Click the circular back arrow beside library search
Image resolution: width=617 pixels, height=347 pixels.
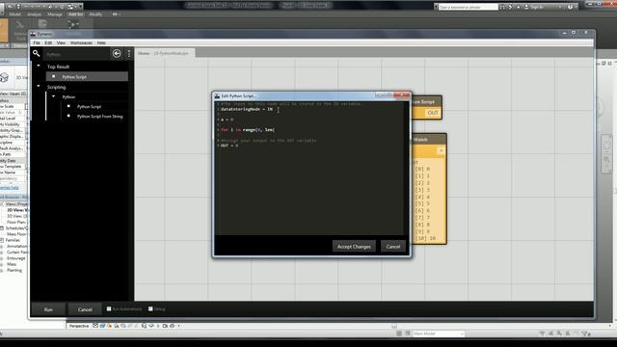pos(117,54)
